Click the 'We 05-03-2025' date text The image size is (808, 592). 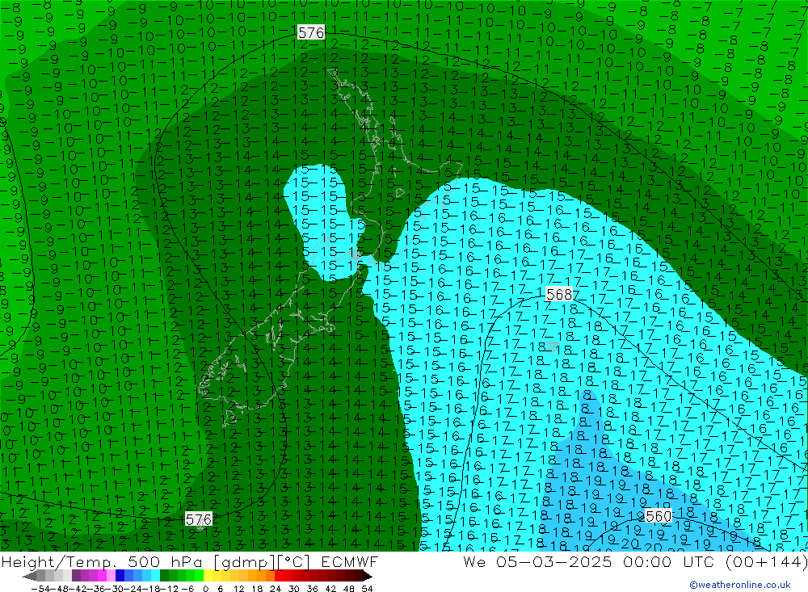(x=537, y=562)
